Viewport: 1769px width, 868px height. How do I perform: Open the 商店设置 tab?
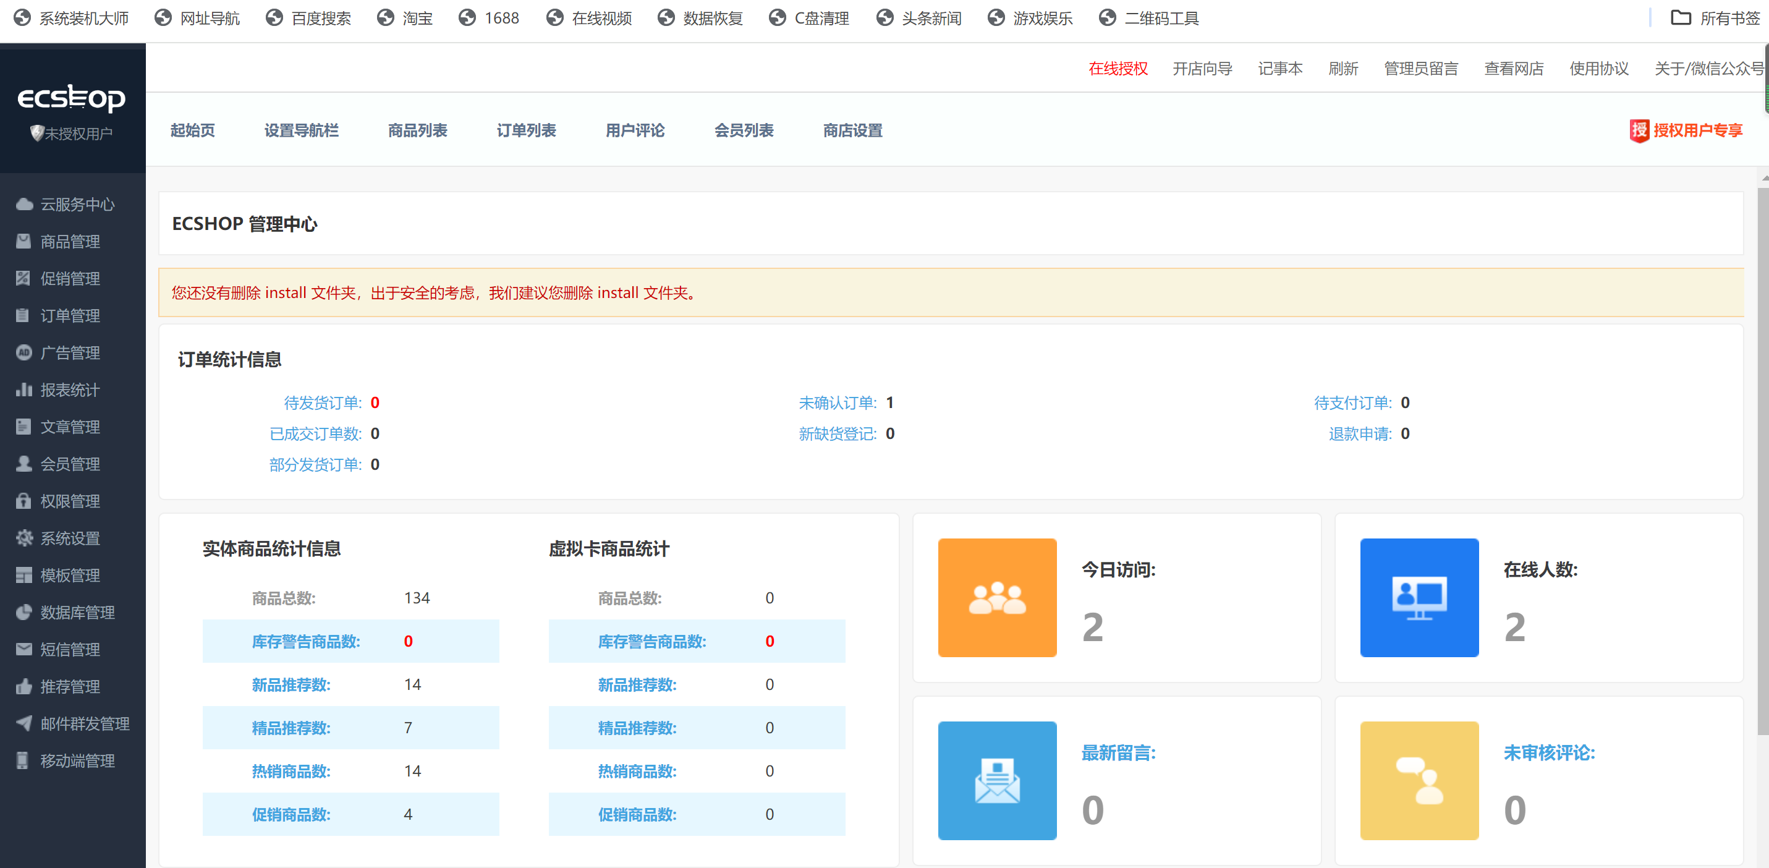coord(853,130)
